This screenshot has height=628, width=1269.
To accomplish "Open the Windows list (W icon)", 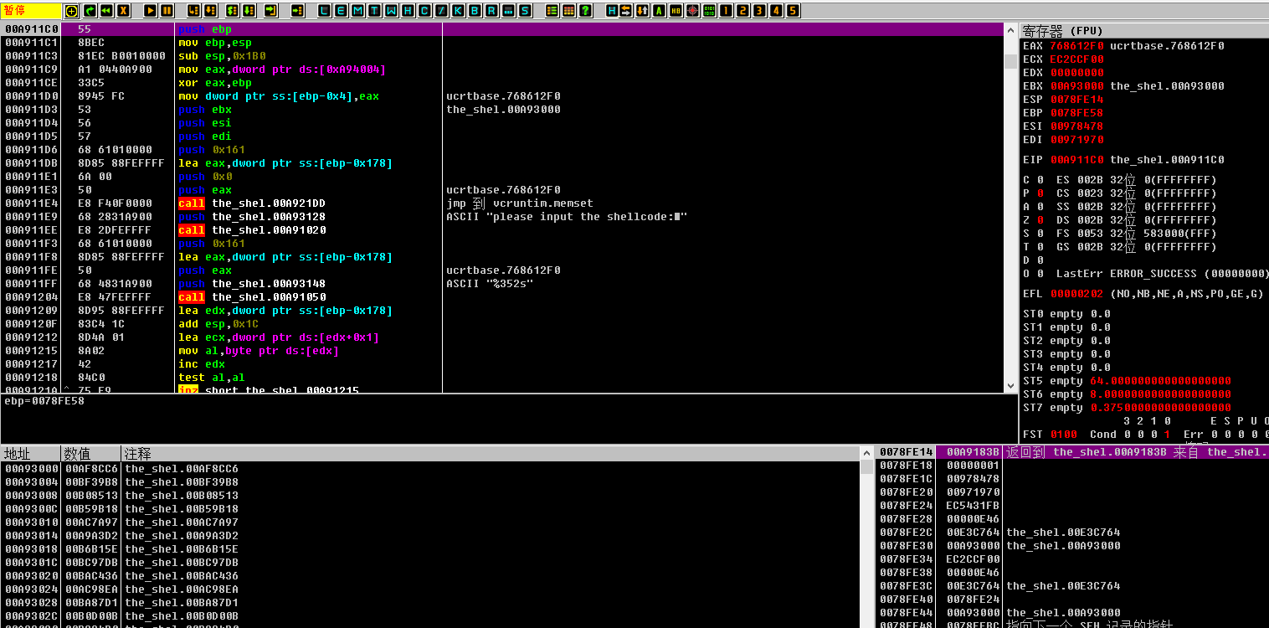I will (391, 11).
